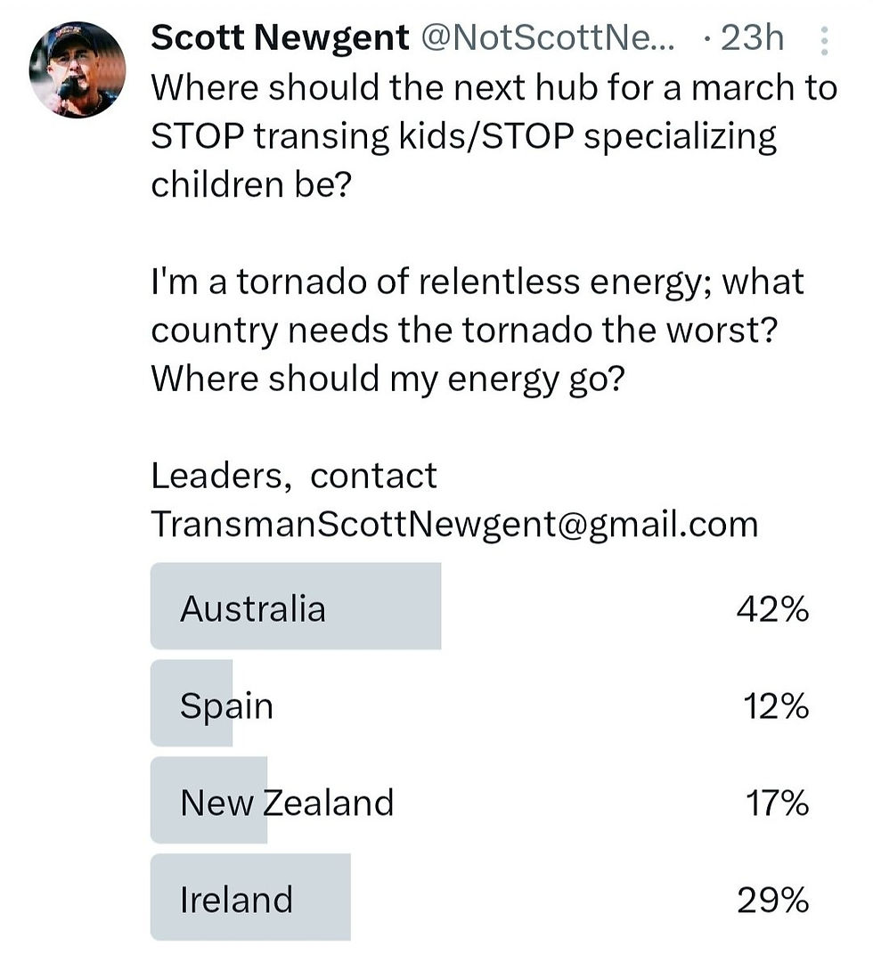
Task: Click the "Where should my energy go?" line
Action: click(388, 379)
